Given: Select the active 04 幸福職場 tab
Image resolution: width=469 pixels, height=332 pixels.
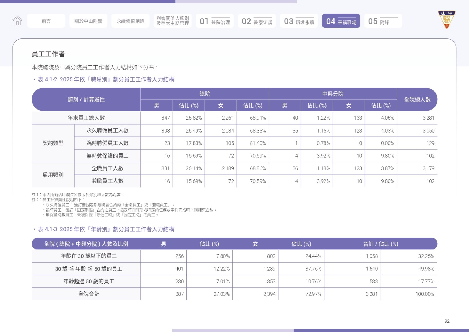Looking at the screenshot, I should click(341, 21).
